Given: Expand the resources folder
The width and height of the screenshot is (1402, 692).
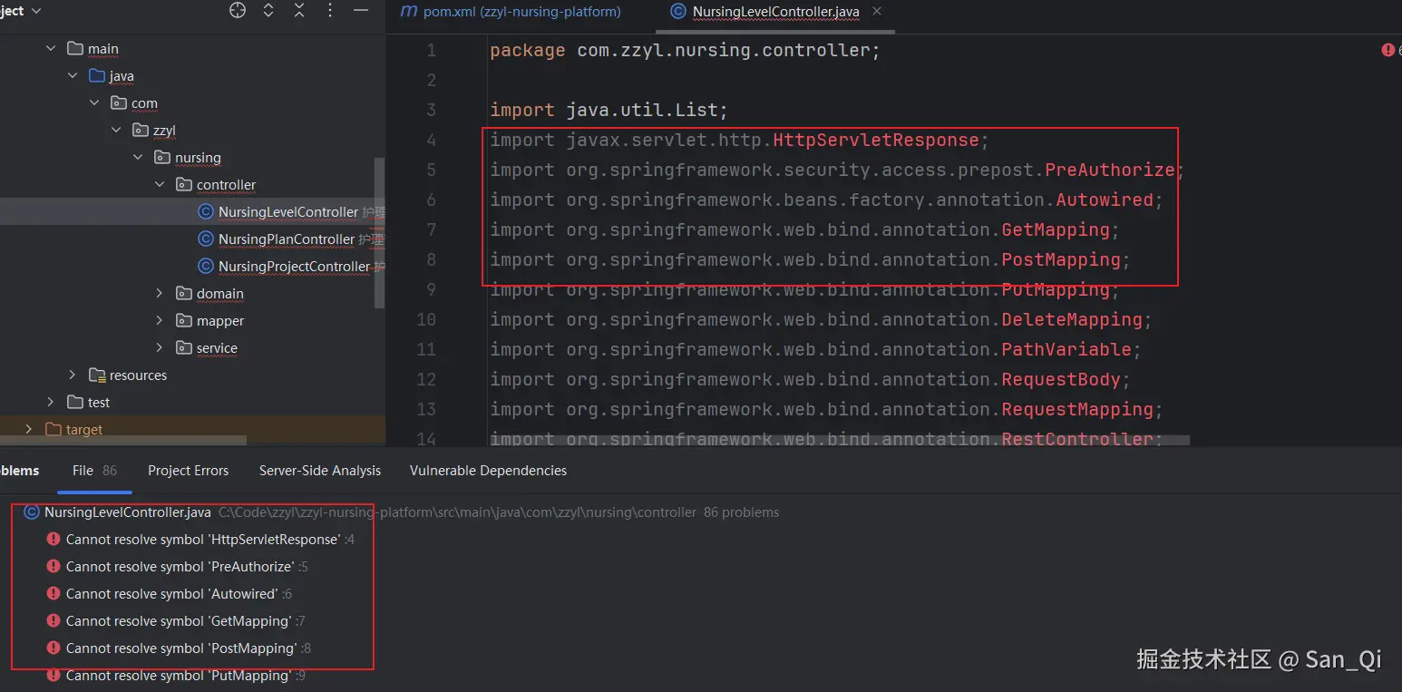Looking at the screenshot, I should [73, 375].
